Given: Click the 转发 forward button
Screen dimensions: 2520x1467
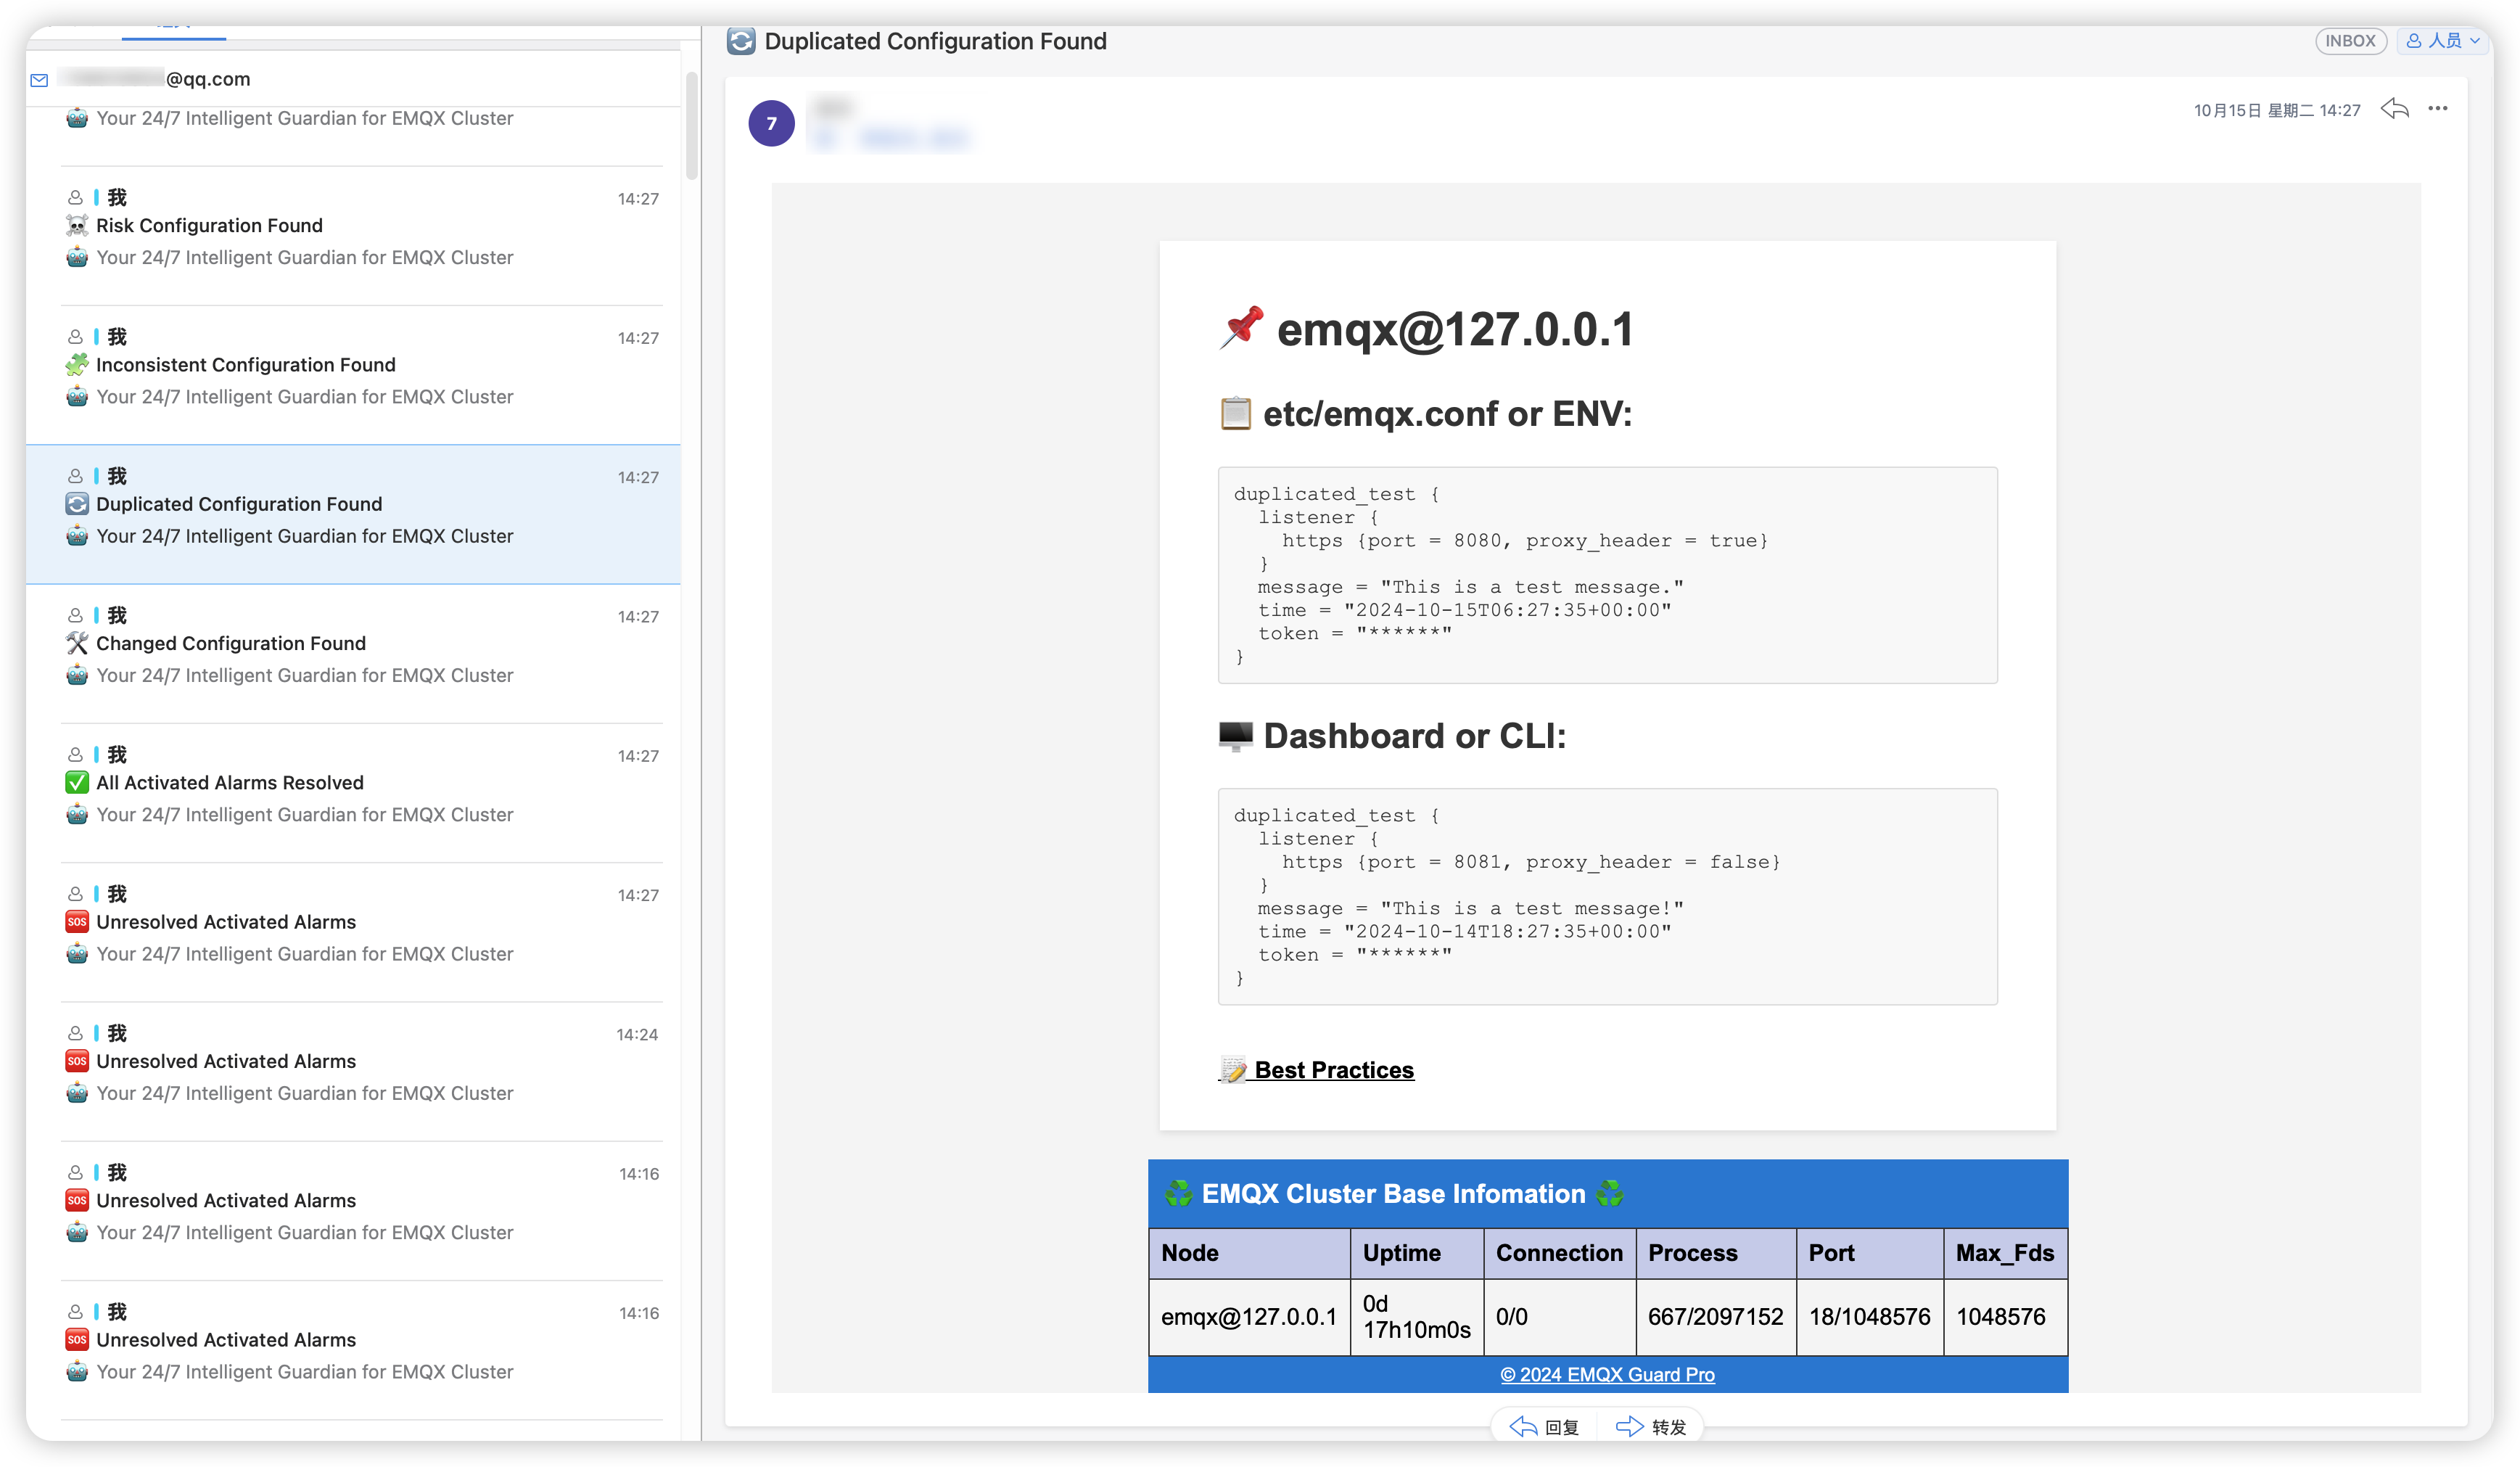Looking at the screenshot, I should pos(1651,1427).
